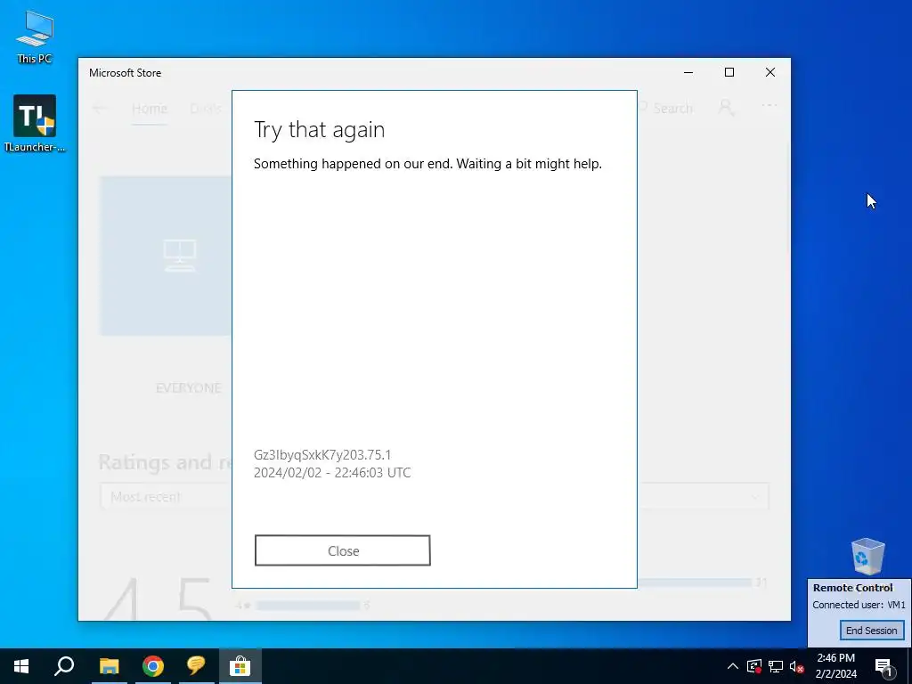
Task: Open the Windows Start menu
Action: pyautogui.click(x=21, y=666)
